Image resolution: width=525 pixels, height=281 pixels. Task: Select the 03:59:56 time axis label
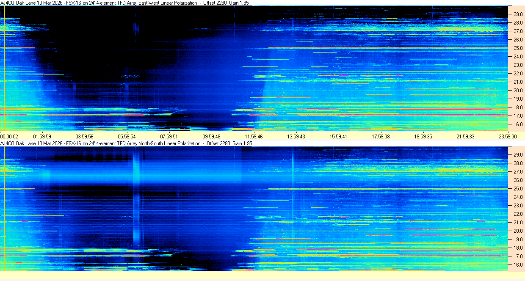(x=85, y=136)
